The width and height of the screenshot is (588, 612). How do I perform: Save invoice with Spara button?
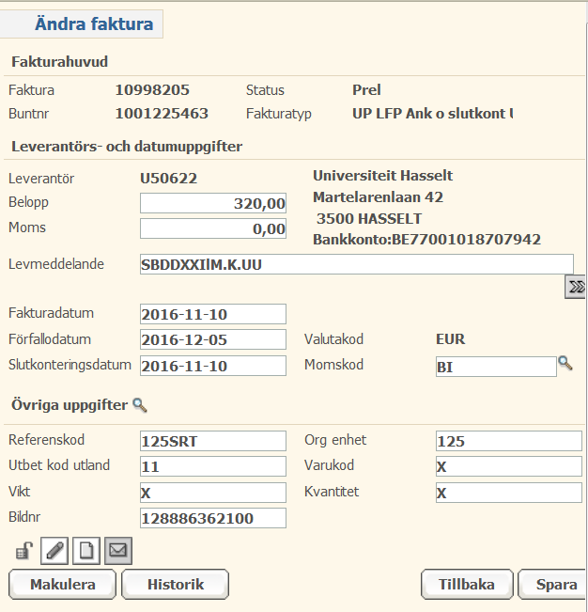coord(553,585)
